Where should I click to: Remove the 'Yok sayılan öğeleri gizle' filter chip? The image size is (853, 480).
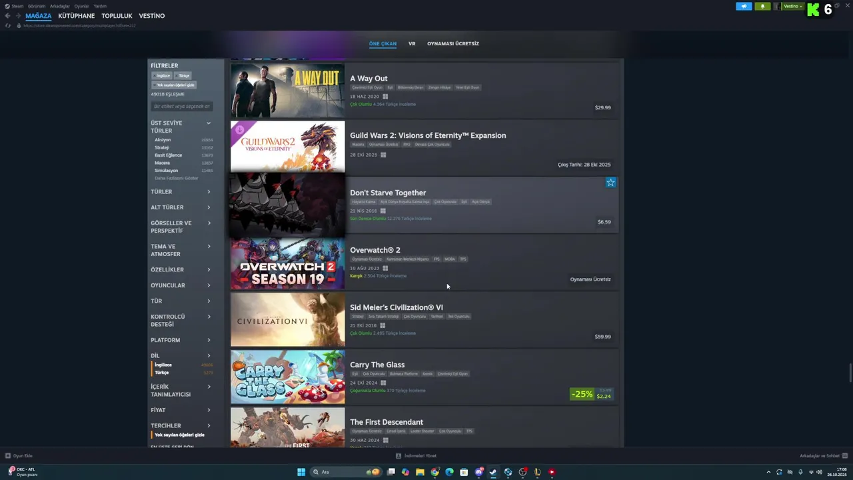tap(175, 85)
